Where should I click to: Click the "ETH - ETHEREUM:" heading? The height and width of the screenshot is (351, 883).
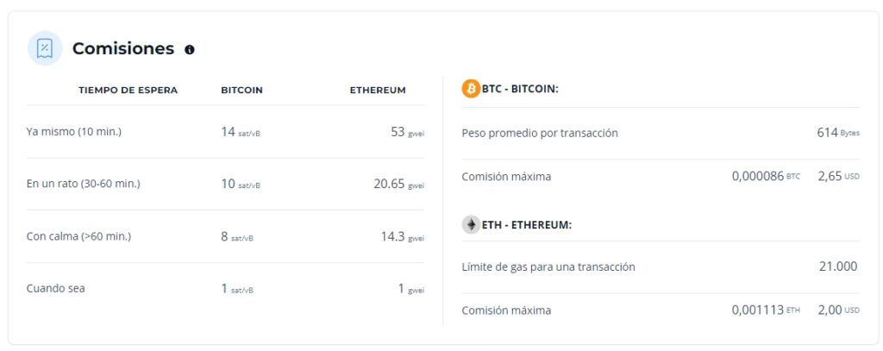[527, 225]
